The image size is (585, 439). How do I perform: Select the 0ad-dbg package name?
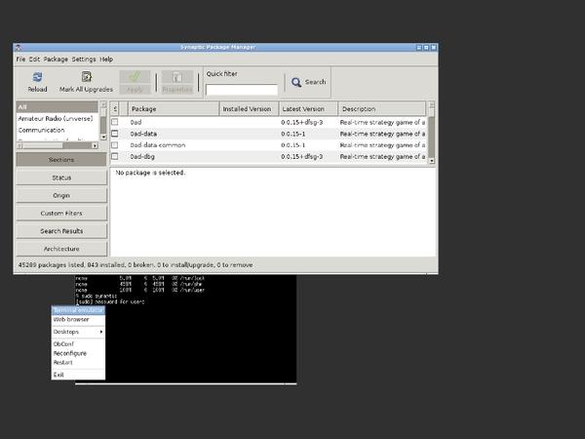coord(142,157)
